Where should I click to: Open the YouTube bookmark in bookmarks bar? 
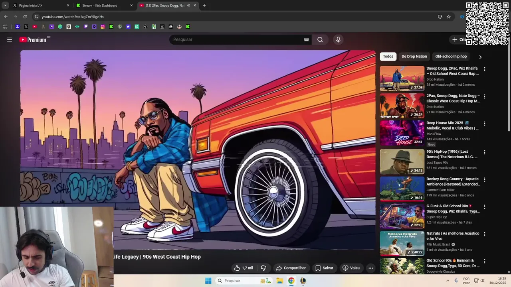click(x=34, y=27)
